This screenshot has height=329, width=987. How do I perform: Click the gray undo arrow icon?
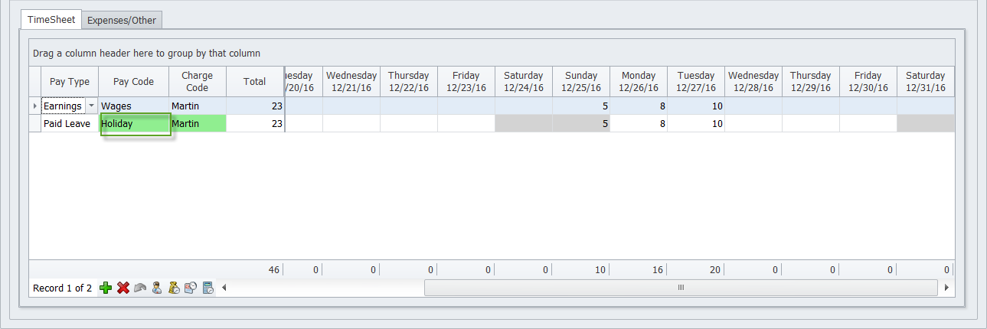[x=140, y=288]
